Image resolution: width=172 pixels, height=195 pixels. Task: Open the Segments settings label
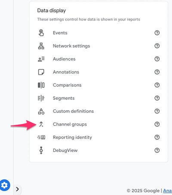click(x=64, y=98)
